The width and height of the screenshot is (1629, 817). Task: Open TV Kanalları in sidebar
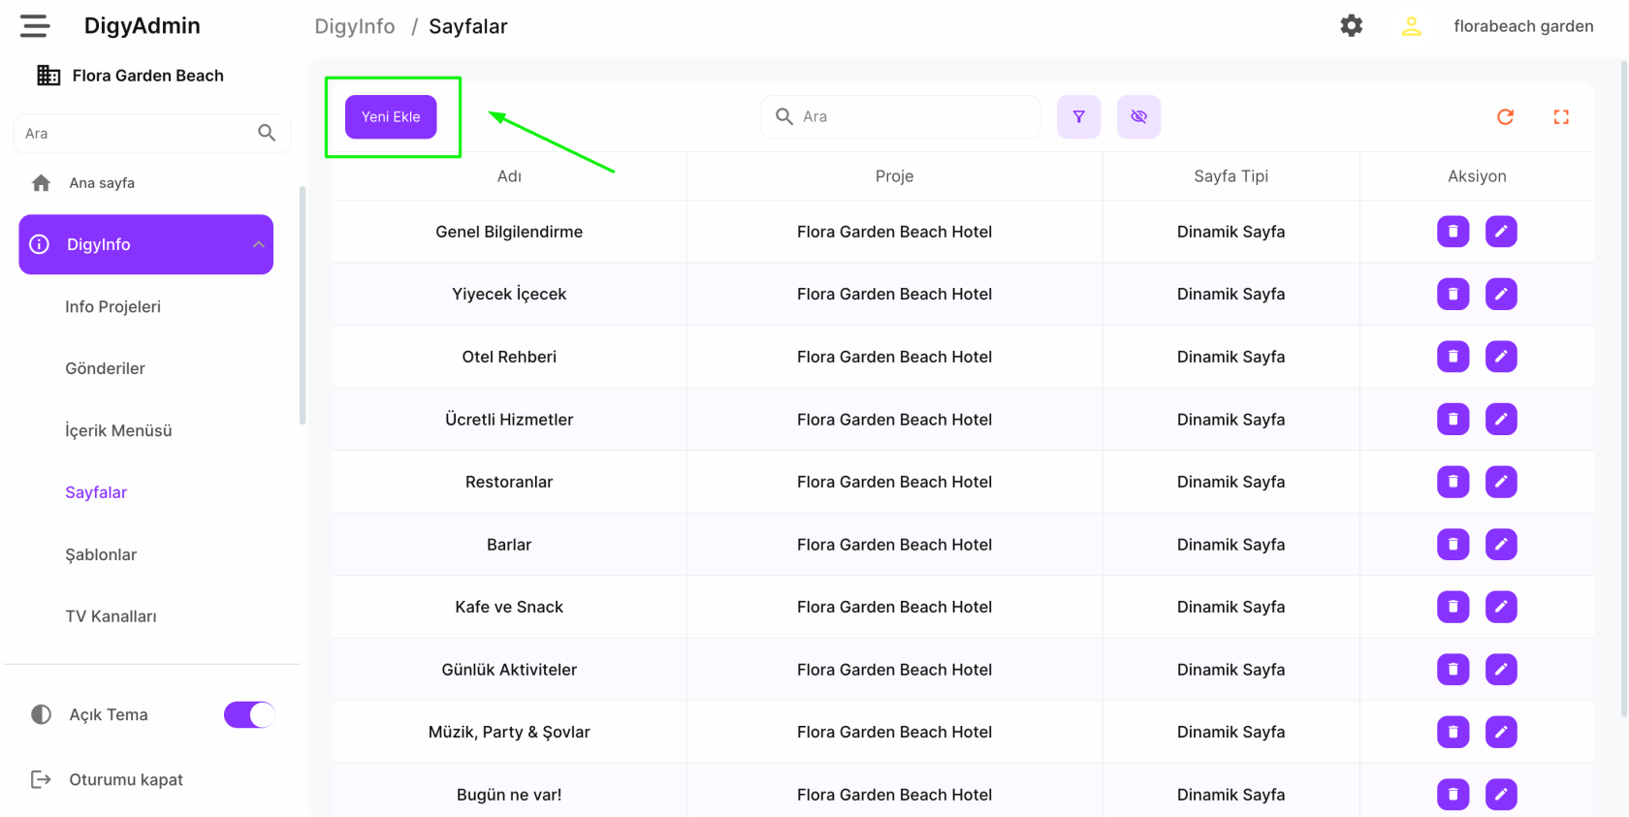(x=111, y=616)
